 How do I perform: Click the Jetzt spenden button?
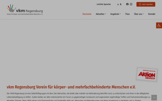pyautogui.click(x=146, y=4)
